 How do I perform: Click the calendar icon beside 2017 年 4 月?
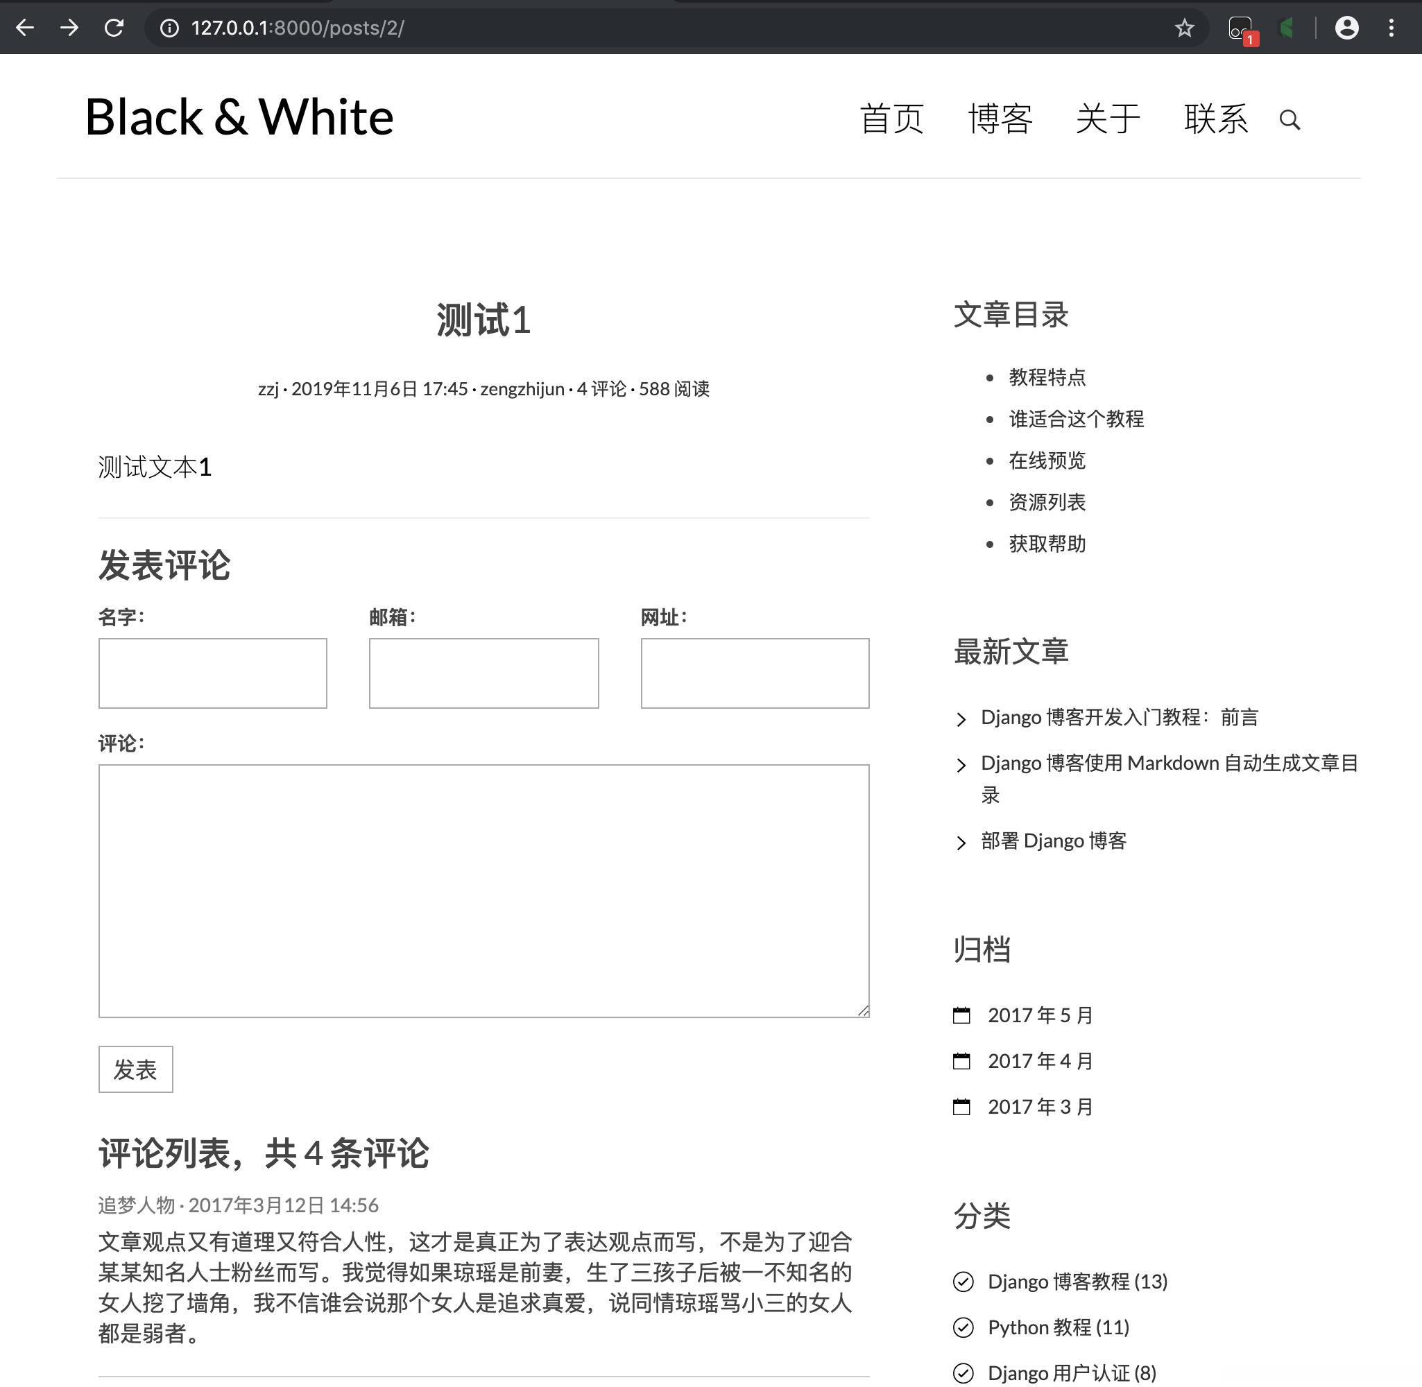pos(962,1060)
